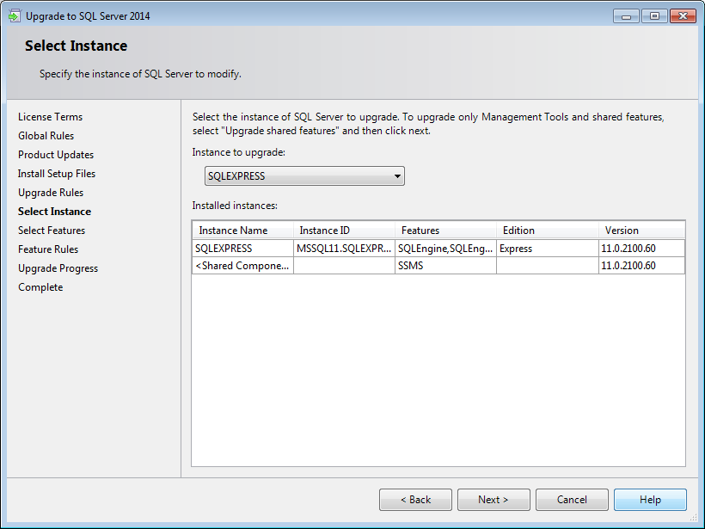The height and width of the screenshot is (529, 705).
Task: Select the Select Instance step
Action: [x=54, y=212]
